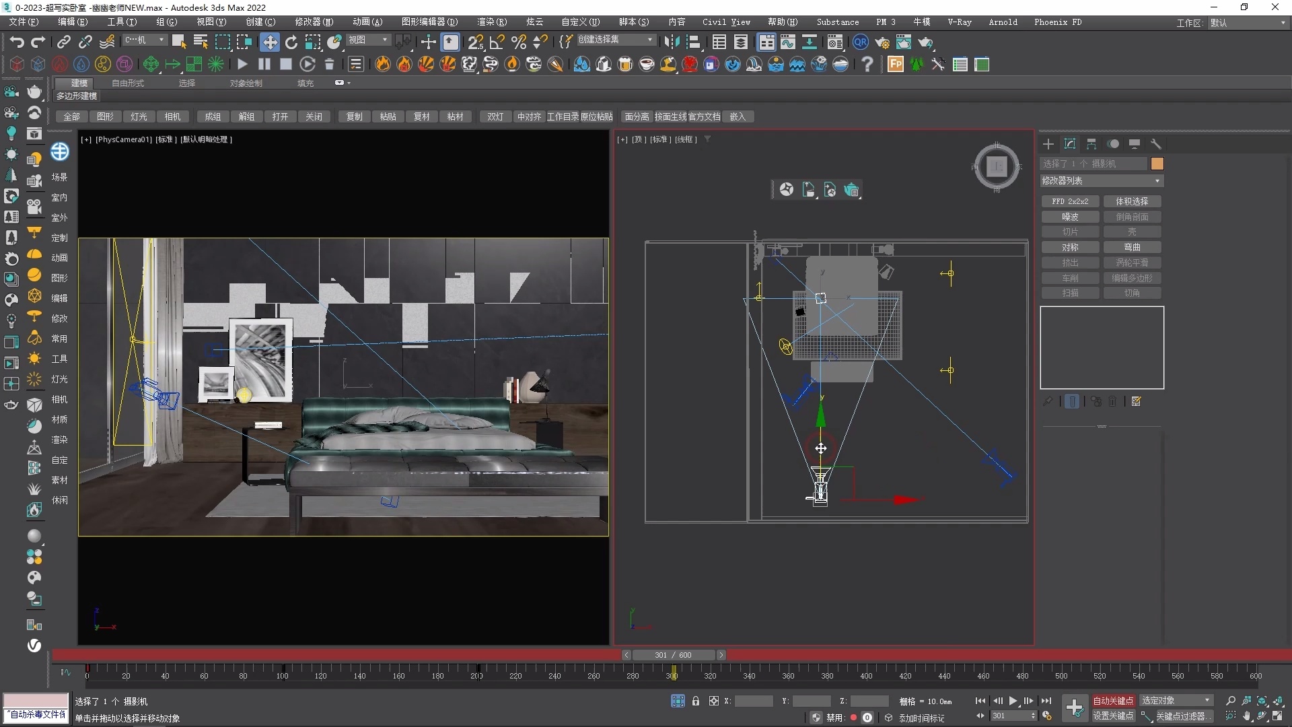Screen dimensions: 1292x727
Task: Toggle the selection lock padlock
Action: click(x=696, y=701)
